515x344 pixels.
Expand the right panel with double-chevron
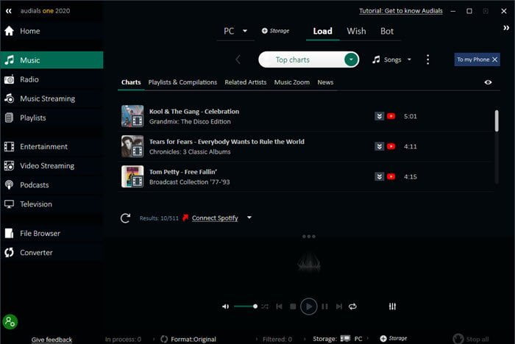pos(506,28)
